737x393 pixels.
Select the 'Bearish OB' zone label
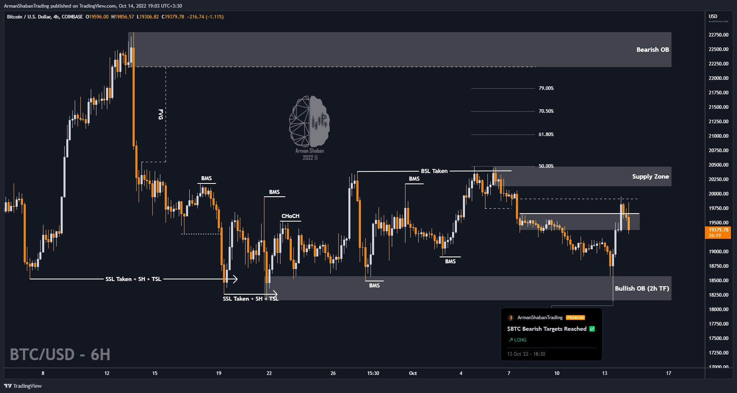(653, 50)
